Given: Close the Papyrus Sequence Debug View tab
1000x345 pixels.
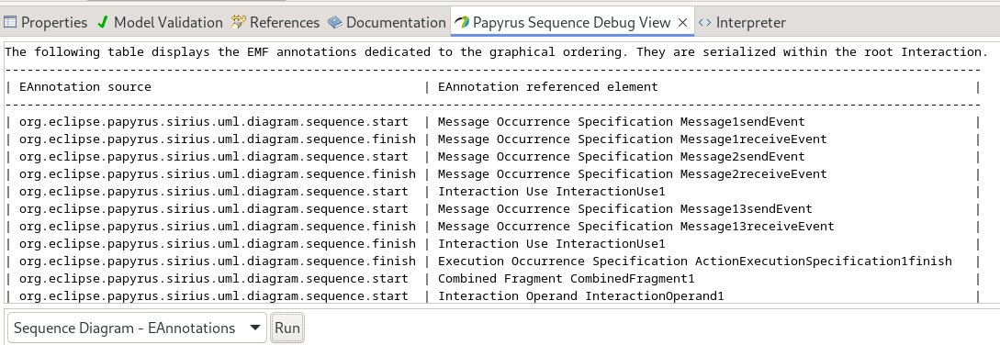Looking at the screenshot, I should [x=682, y=22].
